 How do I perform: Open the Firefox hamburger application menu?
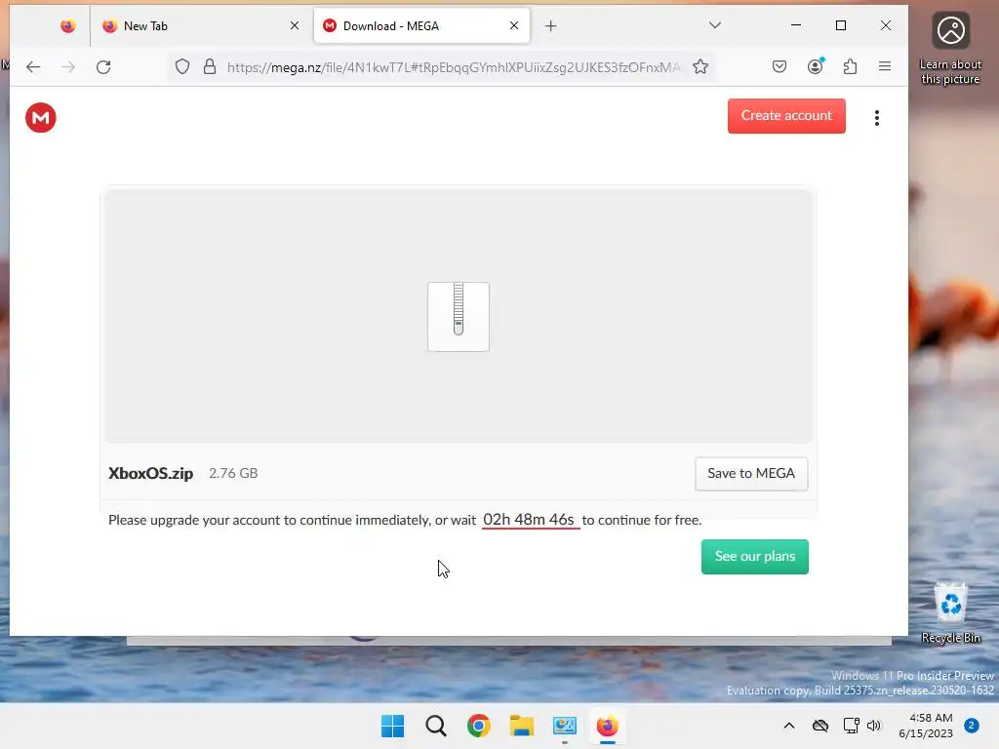[884, 66]
